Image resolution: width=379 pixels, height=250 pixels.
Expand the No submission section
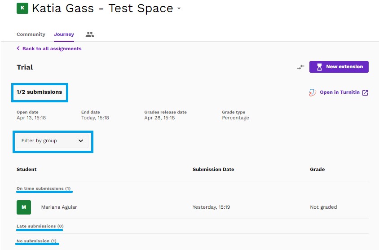pos(36,241)
